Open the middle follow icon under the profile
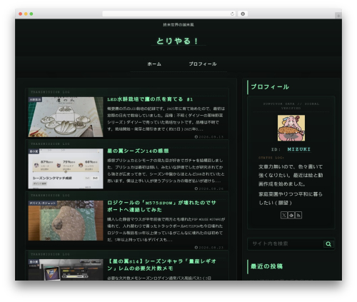357x302 pixels. coord(291,216)
